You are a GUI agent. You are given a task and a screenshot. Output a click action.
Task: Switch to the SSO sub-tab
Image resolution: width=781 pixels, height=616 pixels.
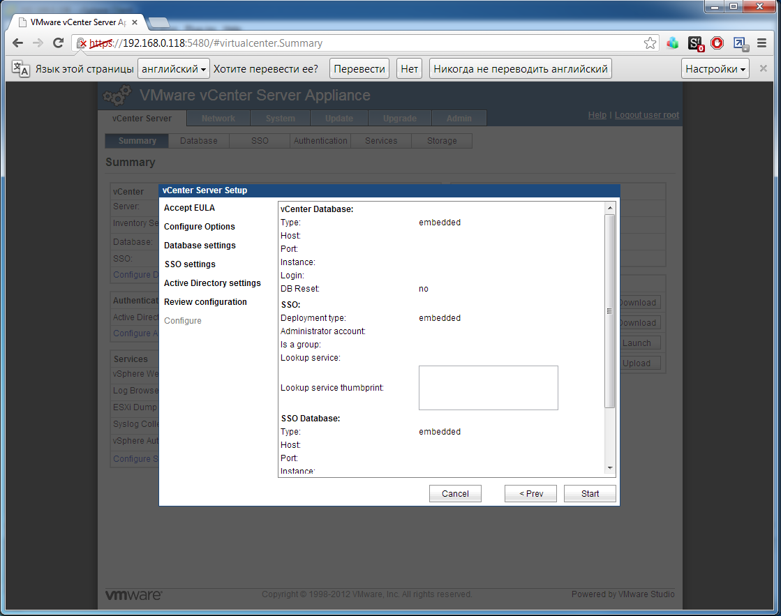click(x=260, y=141)
